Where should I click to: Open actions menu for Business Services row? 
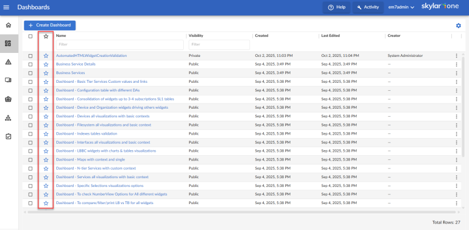(x=456, y=73)
